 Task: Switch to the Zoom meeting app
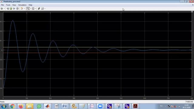click(x=100, y=106)
